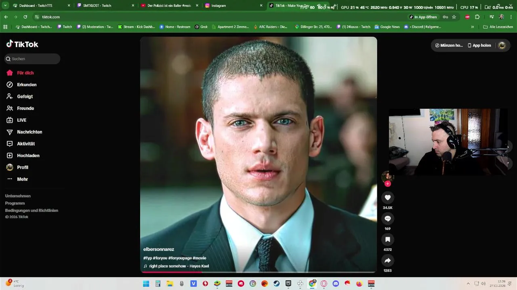Click the Suchen search field
The image size is (517, 290).
[32, 59]
